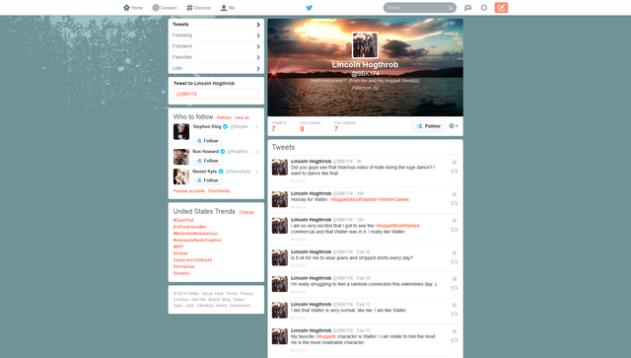View the Following count of 9
This screenshot has width=631, height=358.
(x=311, y=126)
